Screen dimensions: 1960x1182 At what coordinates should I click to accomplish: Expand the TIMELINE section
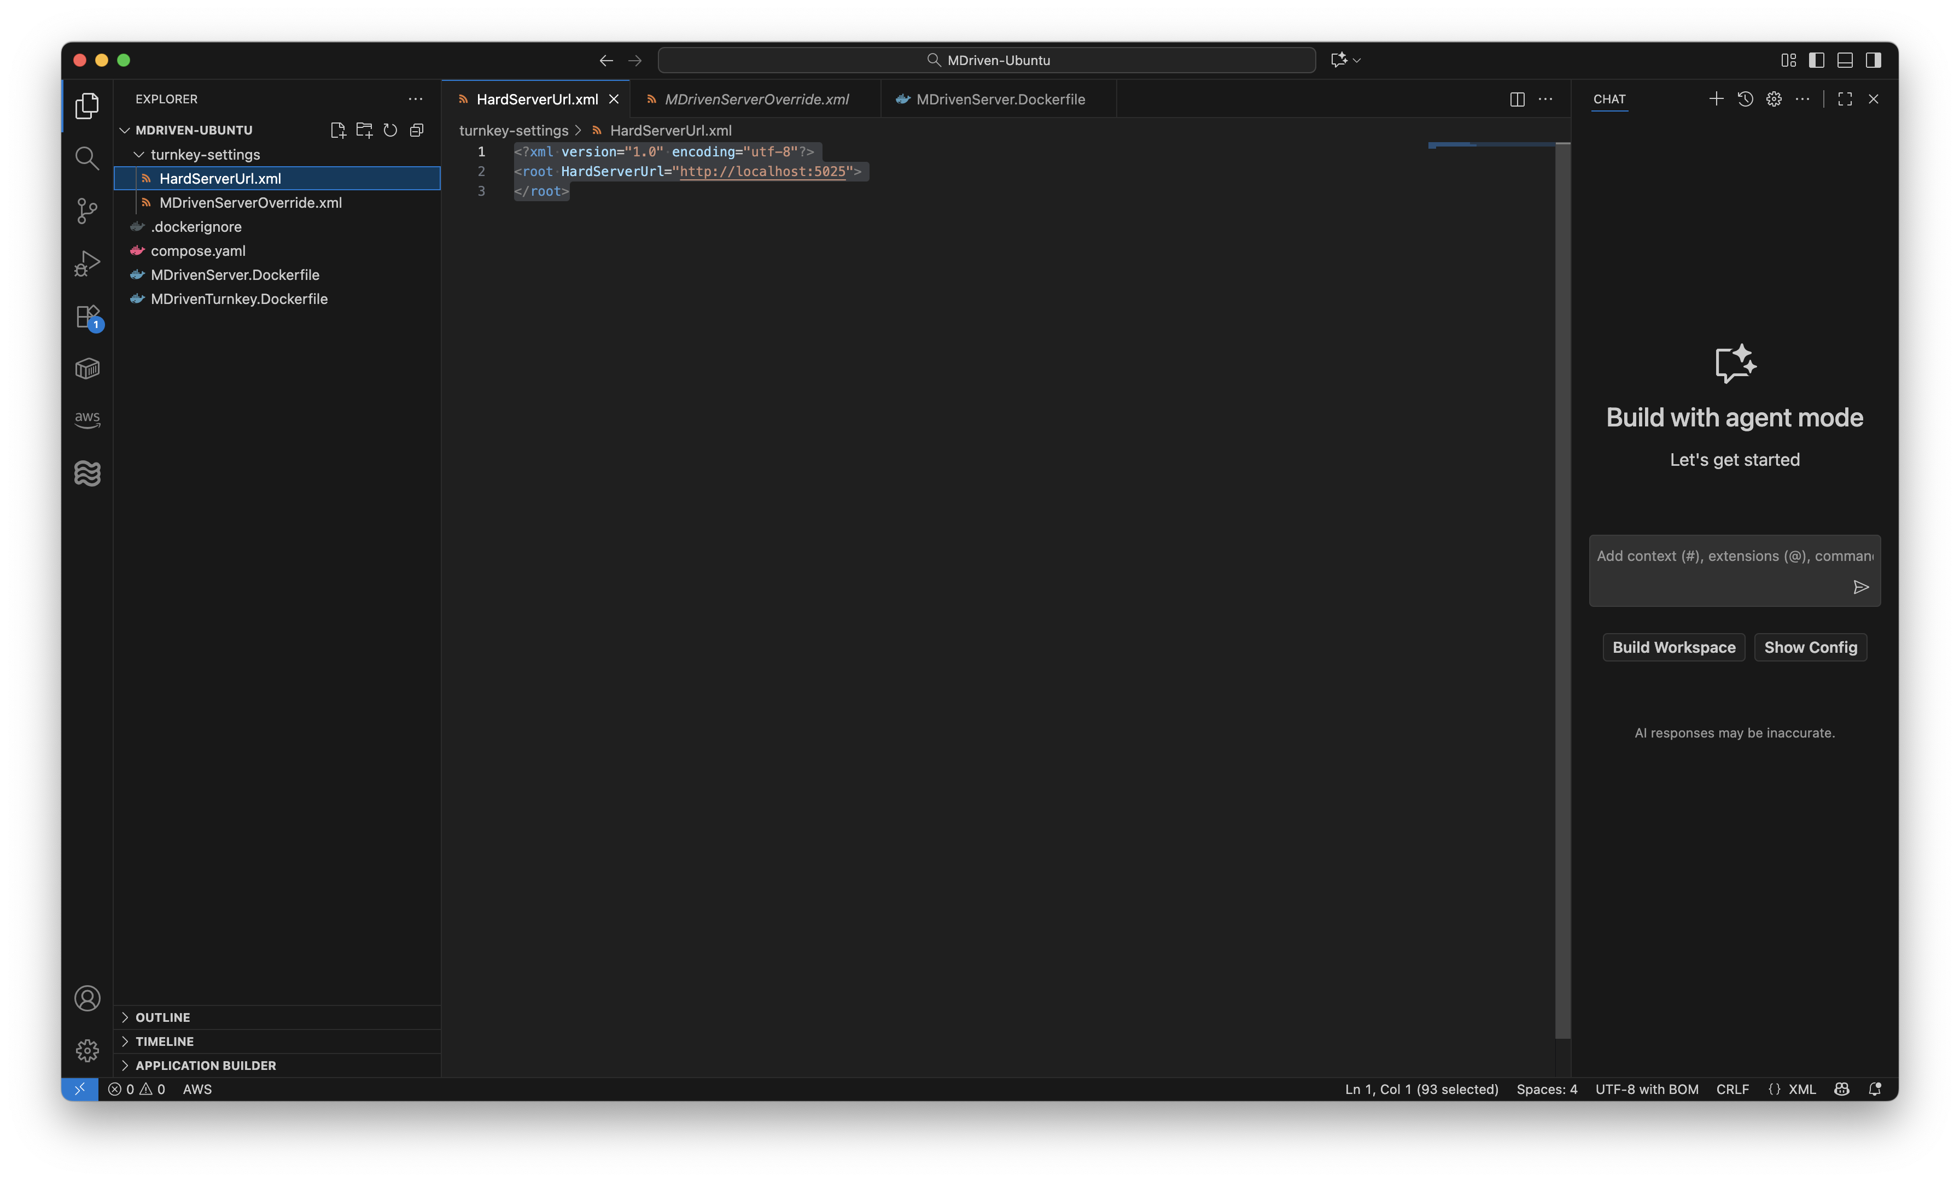click(164, 1041)
